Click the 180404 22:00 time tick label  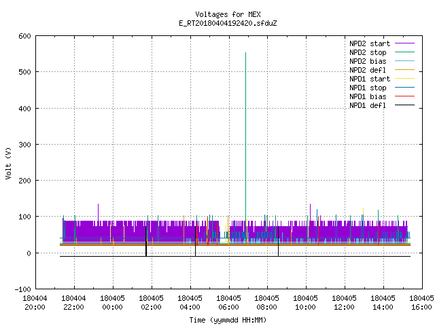tap(73, 303)
